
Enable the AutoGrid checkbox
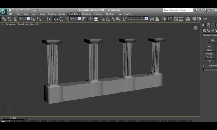tap(209, 43)
